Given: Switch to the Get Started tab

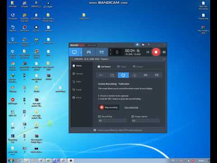Looking at the screenshot, I should pos(104,67).
